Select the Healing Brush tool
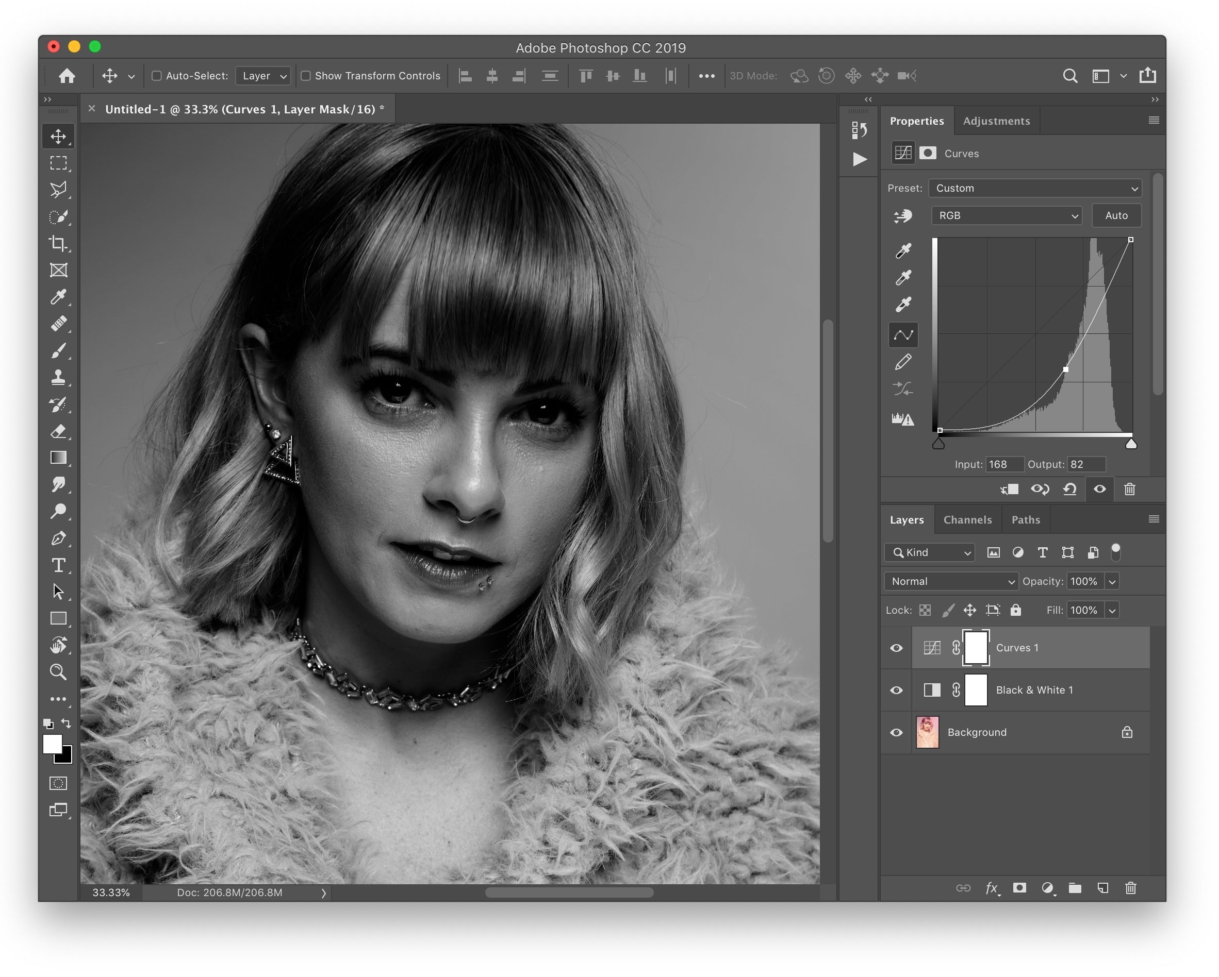This screenshot has width=1219, height=977. [x=58, y=321]
